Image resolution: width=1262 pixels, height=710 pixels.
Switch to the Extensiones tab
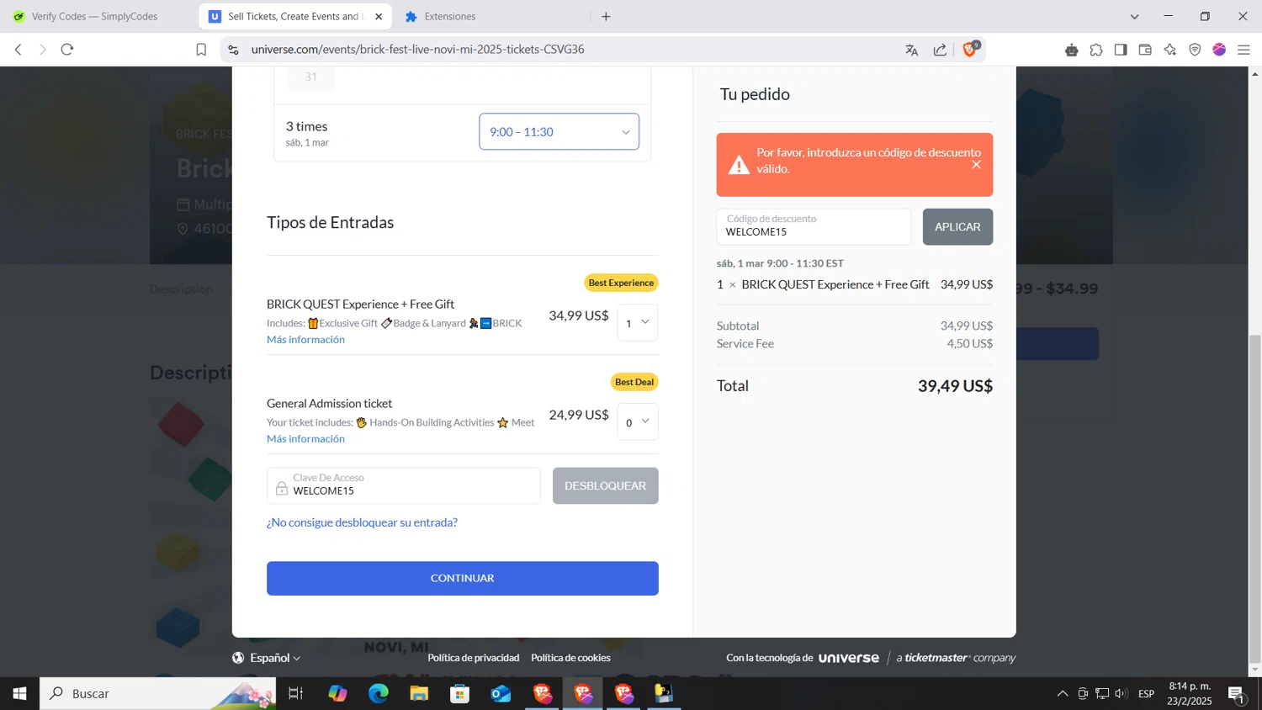(450, 16)
